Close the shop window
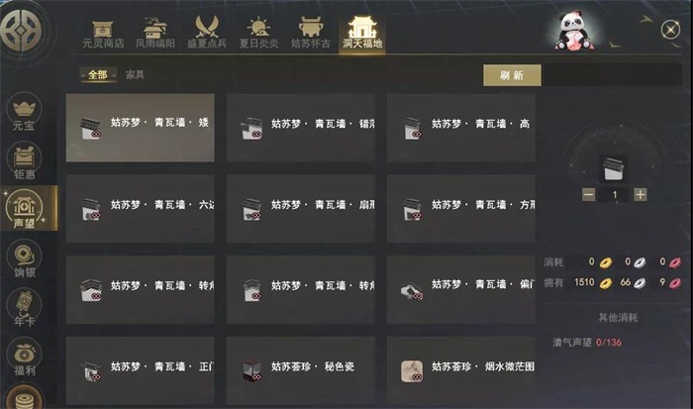The height and width of the screenshot is (409, 693). (x=670, y=30)
